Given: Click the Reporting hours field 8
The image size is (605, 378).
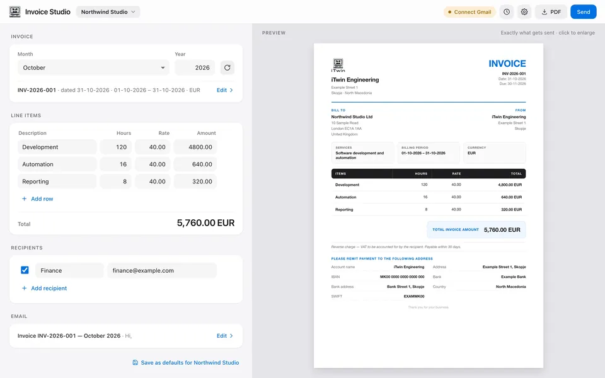Looking at the screenshot, I should 116,181.
